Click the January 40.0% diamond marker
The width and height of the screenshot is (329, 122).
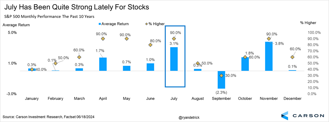point(32,69)
